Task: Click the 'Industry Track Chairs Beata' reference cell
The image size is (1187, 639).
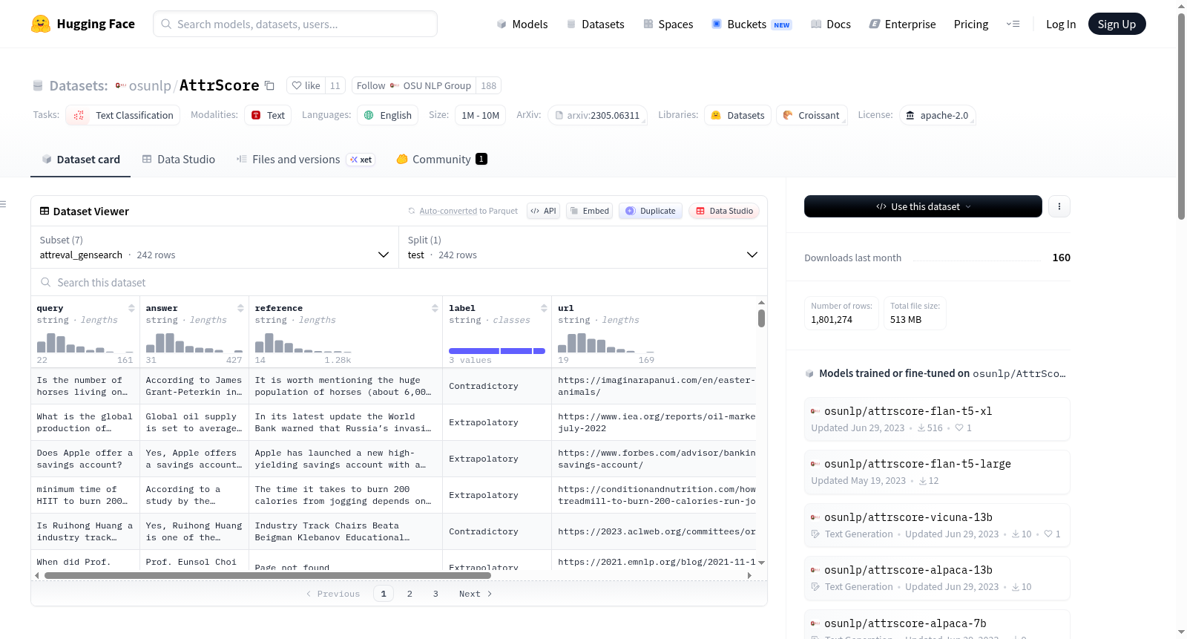Action: point(345,531)
